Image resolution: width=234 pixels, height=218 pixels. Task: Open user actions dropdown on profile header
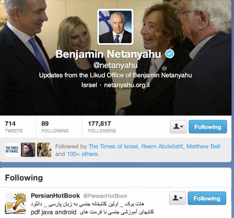coord(178,127)
